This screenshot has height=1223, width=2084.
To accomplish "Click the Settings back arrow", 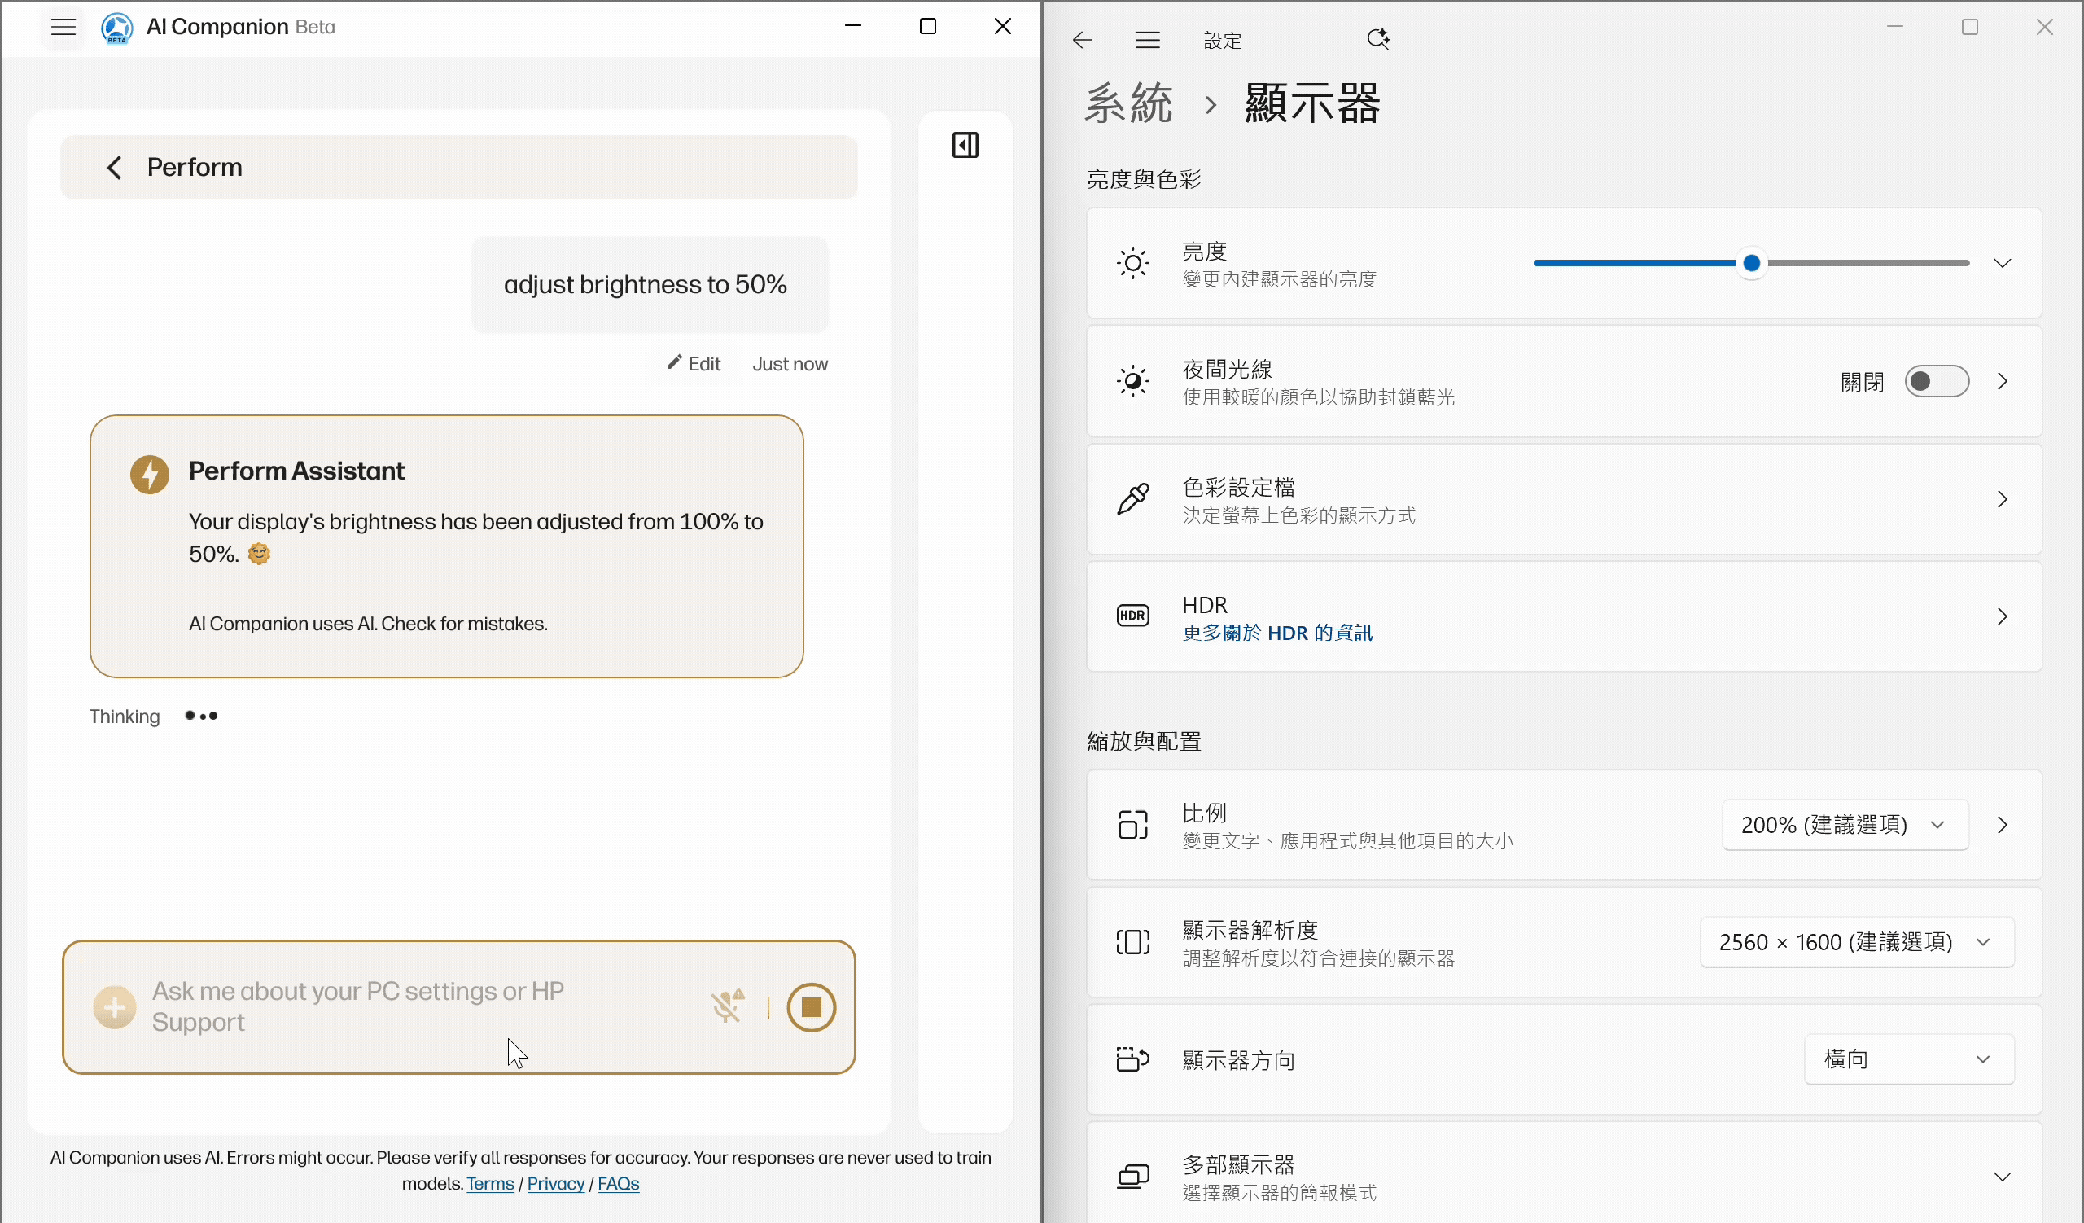I will click(x=1083, y=40).
